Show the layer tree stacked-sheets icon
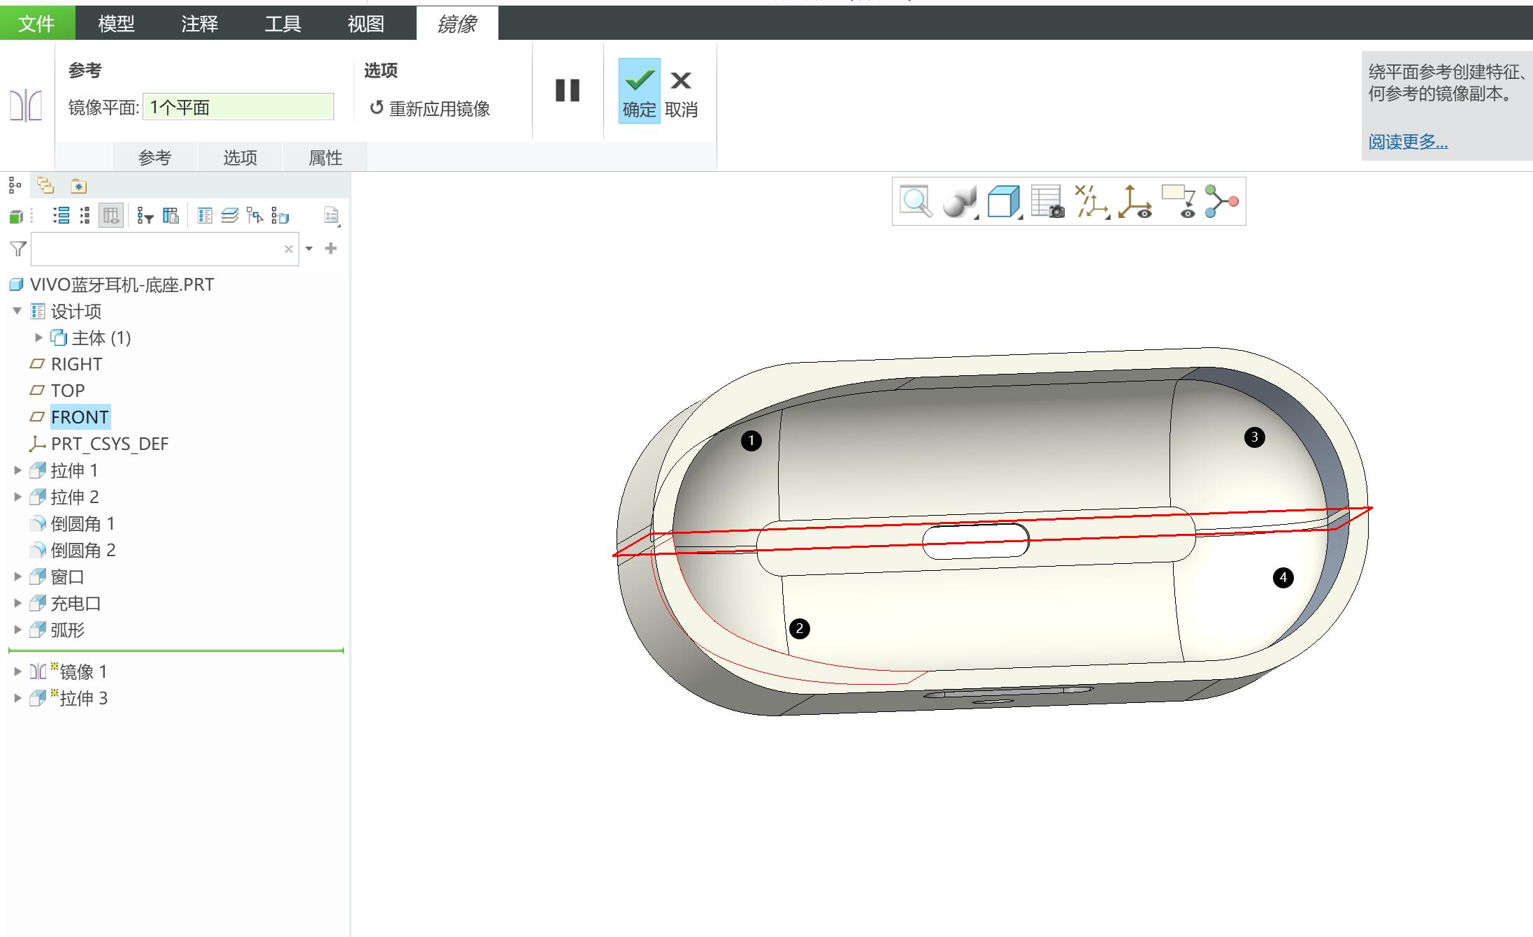The width and height of the screenshot is (1533, 937). (230, 215)
